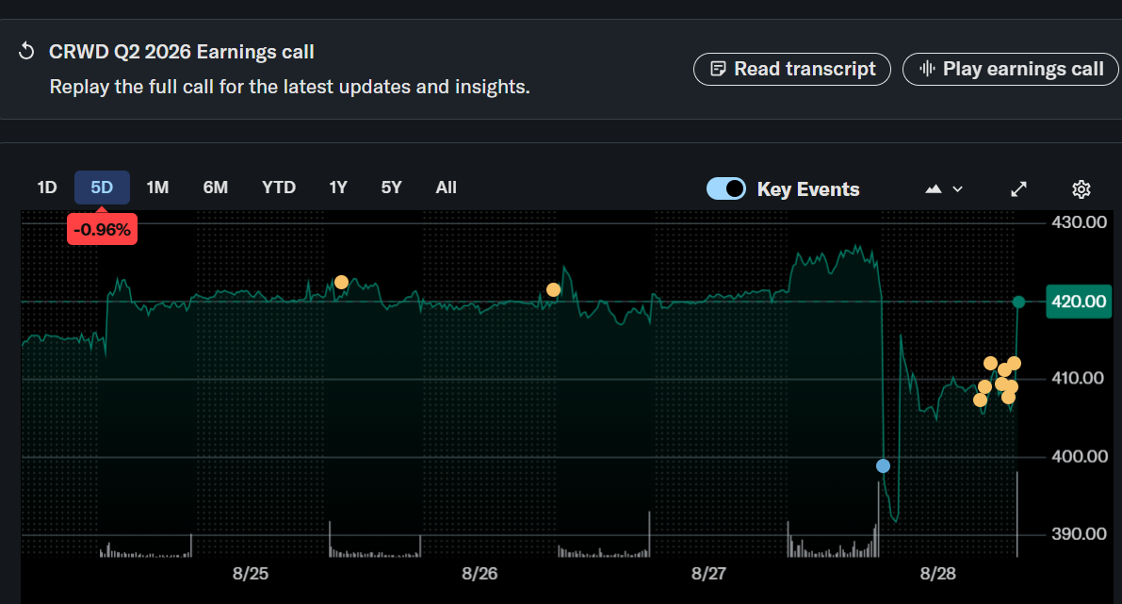Click the 8/27 date axis label
Screen dimensions: 1122x604
[708, 573]
